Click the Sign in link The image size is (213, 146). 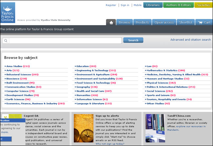tap(125, 5)
